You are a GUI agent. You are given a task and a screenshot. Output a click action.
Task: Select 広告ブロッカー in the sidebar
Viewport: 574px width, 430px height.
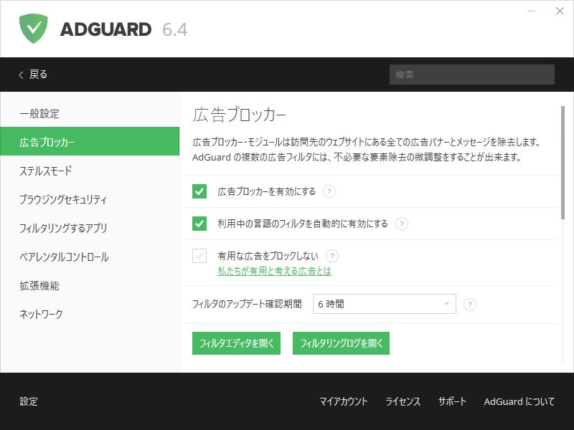tap(90, 142)
